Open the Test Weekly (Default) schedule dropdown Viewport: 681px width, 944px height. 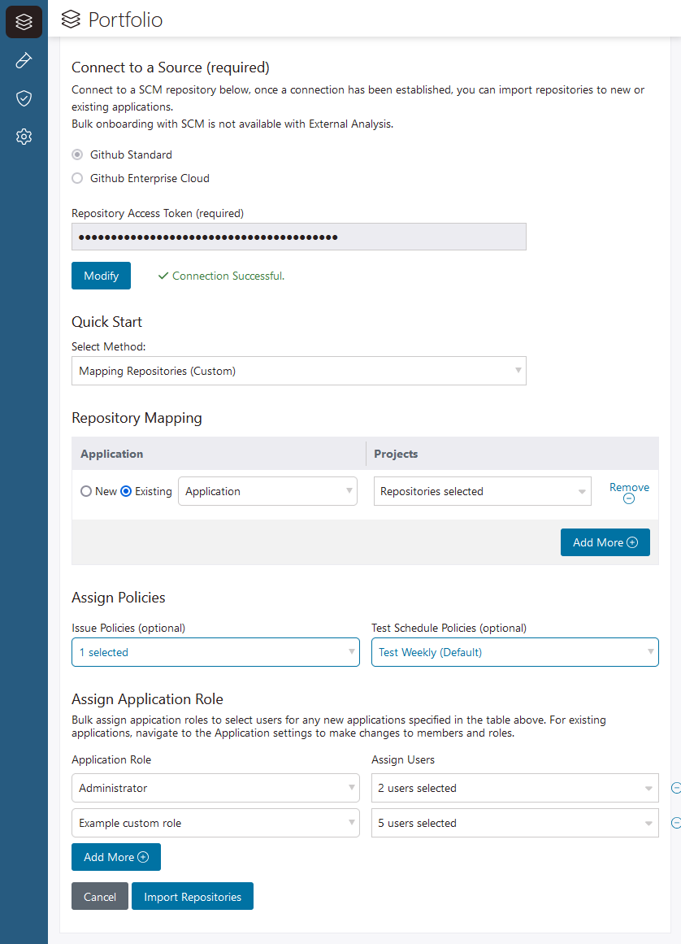pos(515,652)
